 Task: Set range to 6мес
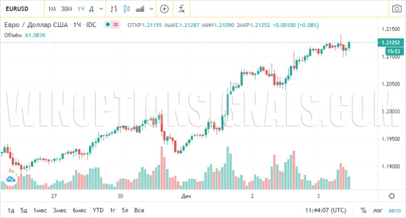point(80,210)
